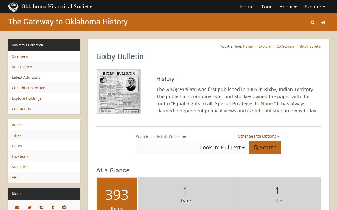
Task: Browse Locations in the sidebar
Action: pos(44,156)
